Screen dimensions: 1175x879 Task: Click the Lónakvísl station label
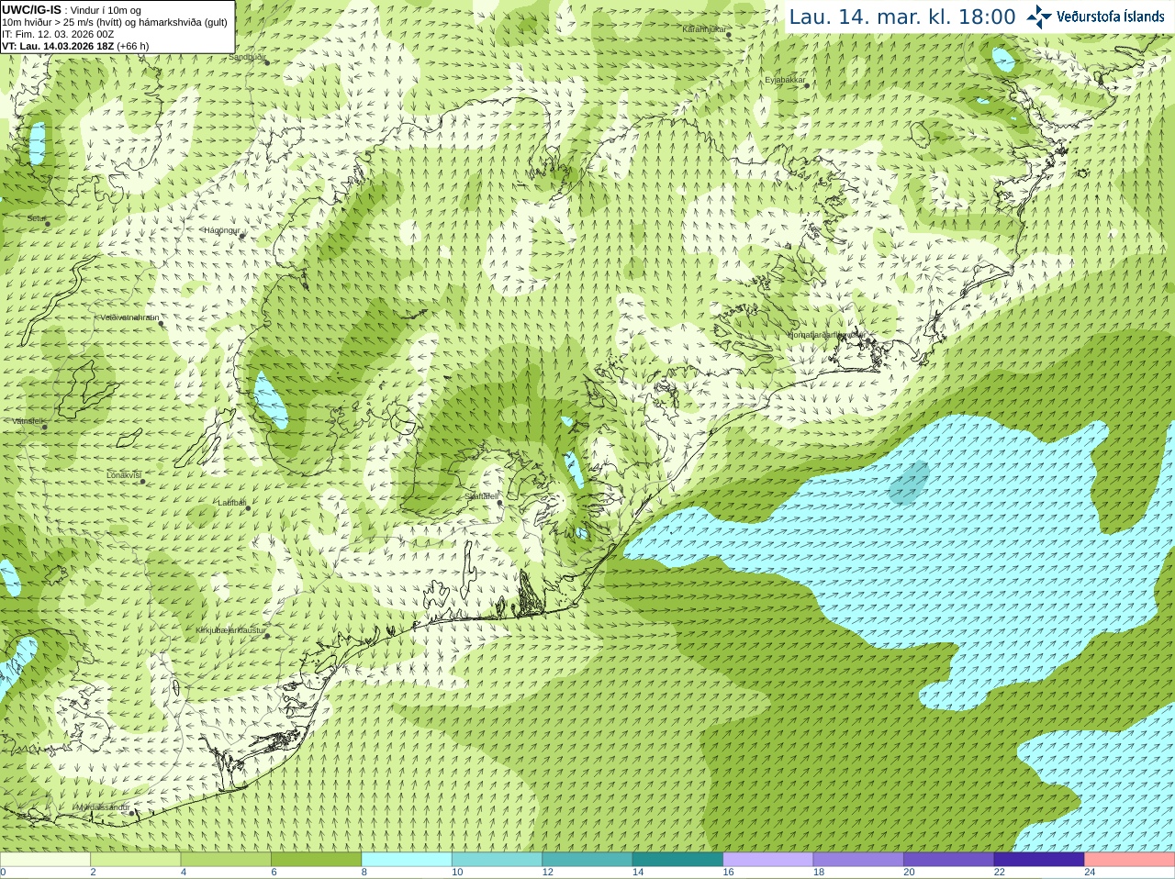tap(123, 475)
